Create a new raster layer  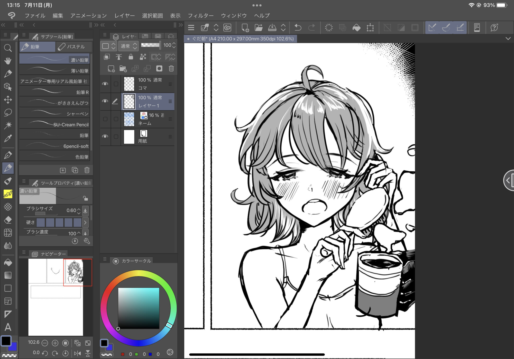(x=111, y=68)
